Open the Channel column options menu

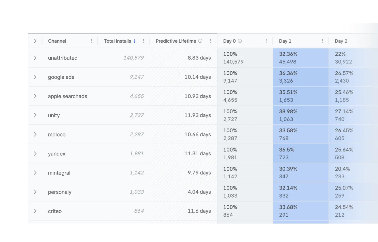coord(92,41)
